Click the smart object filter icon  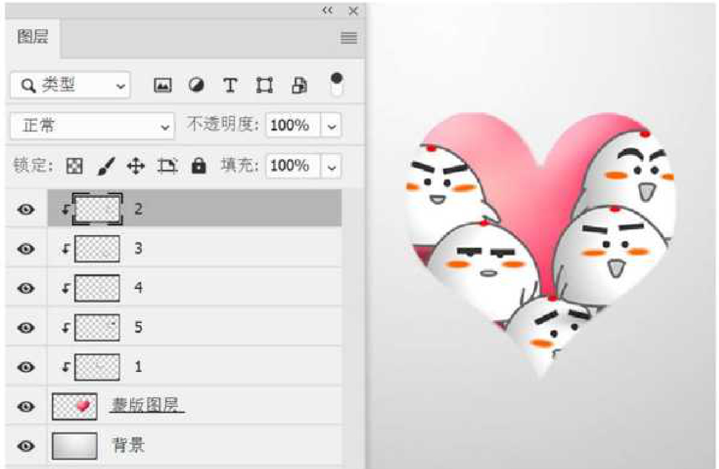tap(299, 85)
